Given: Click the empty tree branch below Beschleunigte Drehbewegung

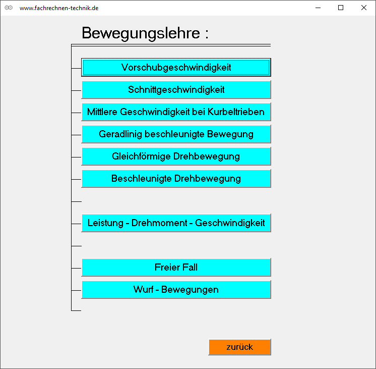Looking at the screenshot, I should point(77,201).
